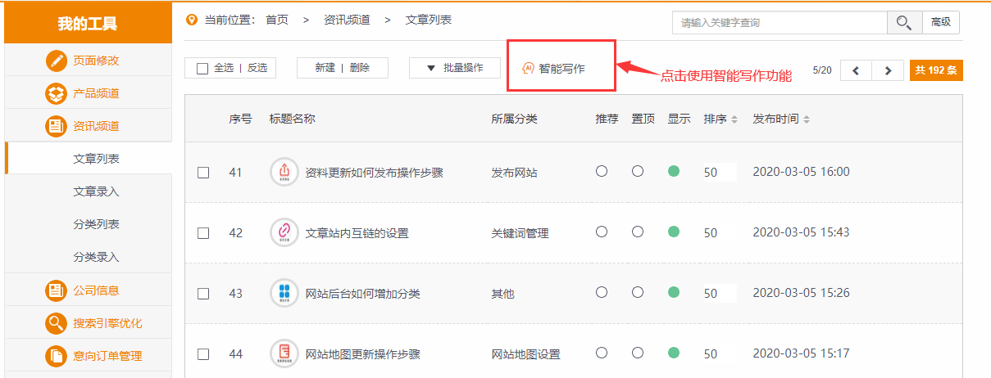Click 文章列表 in the breadcrumb
This screenshot has height=378, width=991.
click(429, 20)
